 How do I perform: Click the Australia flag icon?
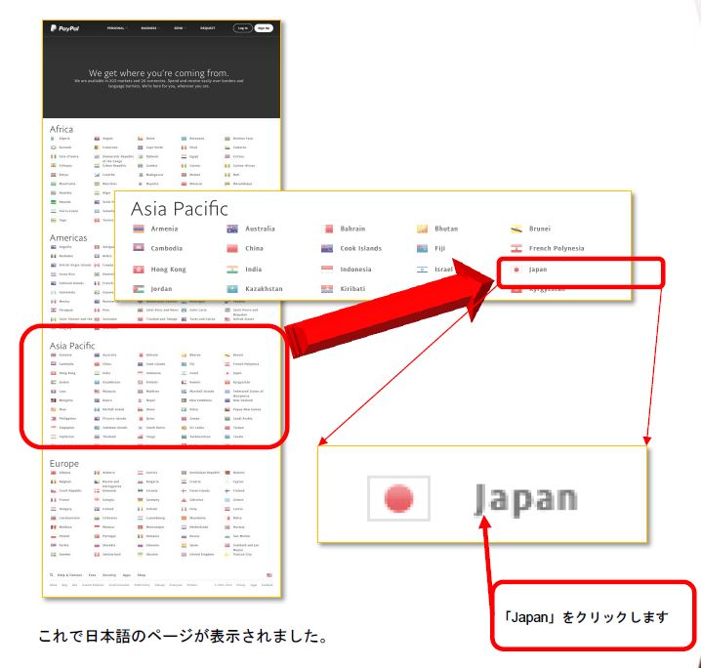(x=232, y=229)
